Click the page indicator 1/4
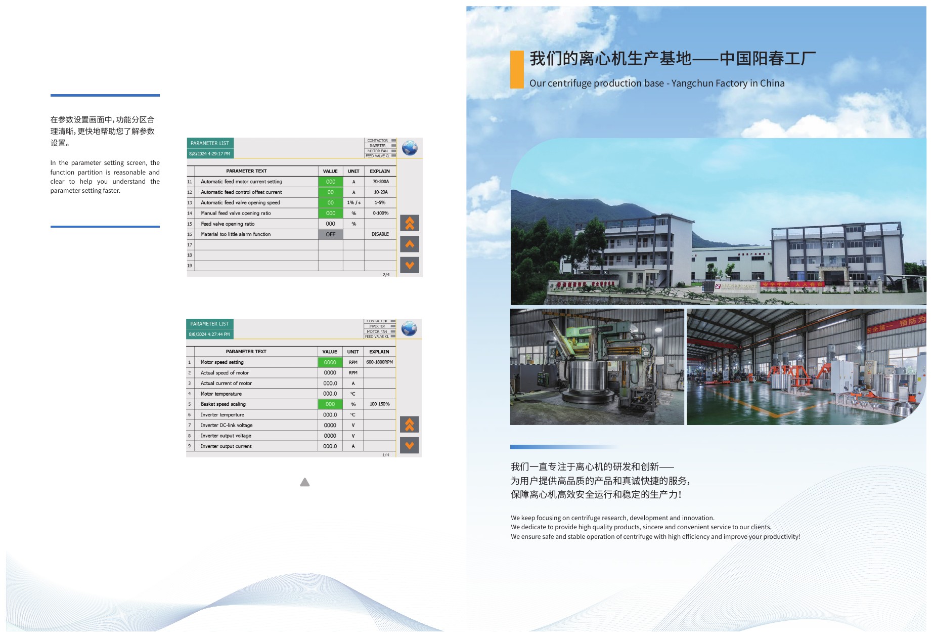 (385, 455)
